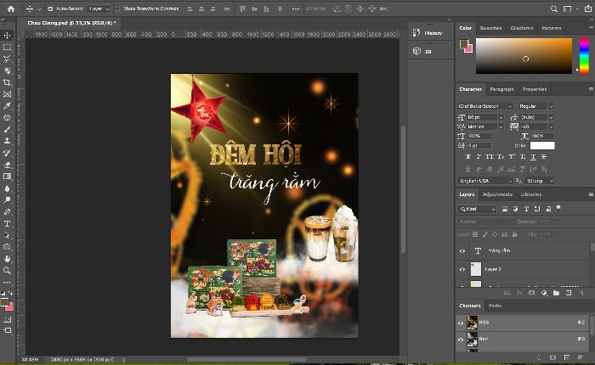
Task: Toggle Red channel visibility
Action: pos(461,340)
